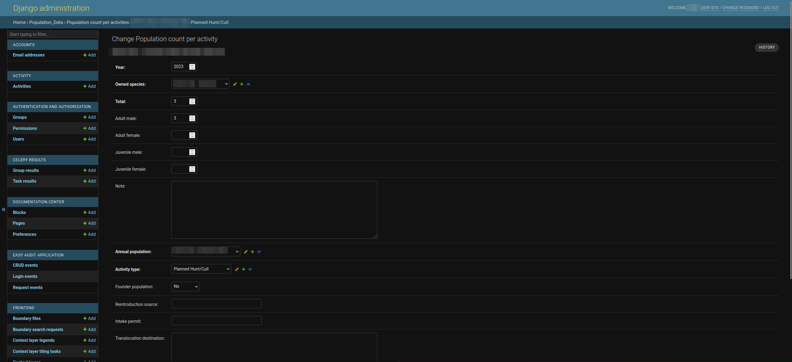Add new Email addresses entry
792x362 pixels.
pyautogui.click(x=90, y=55)
